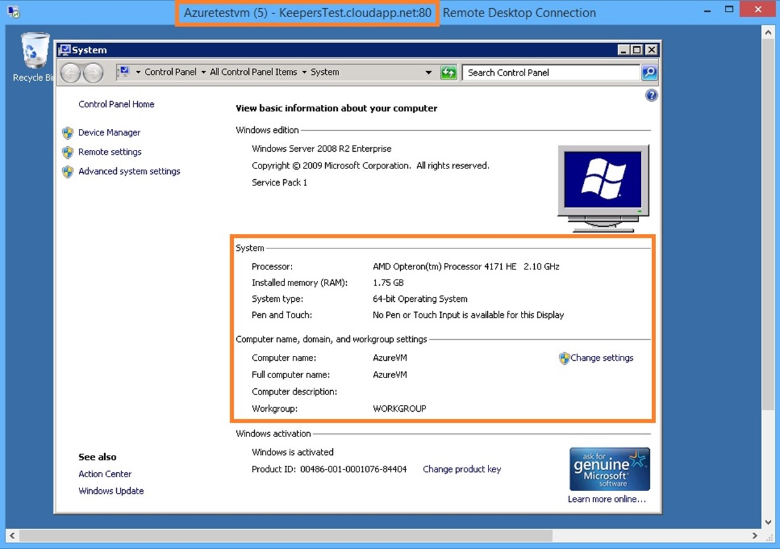Go back using the Back arrow button
This screenshot has height=549, width=780.
click(71, 73)
